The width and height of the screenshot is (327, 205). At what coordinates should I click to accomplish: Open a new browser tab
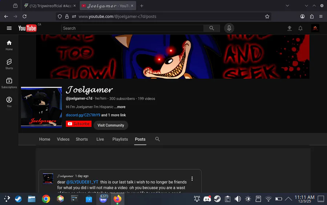142,6
